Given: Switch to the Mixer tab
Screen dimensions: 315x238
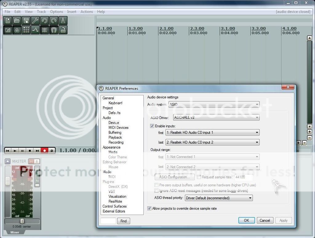Looking at the screenshot, I should point(15,232).
